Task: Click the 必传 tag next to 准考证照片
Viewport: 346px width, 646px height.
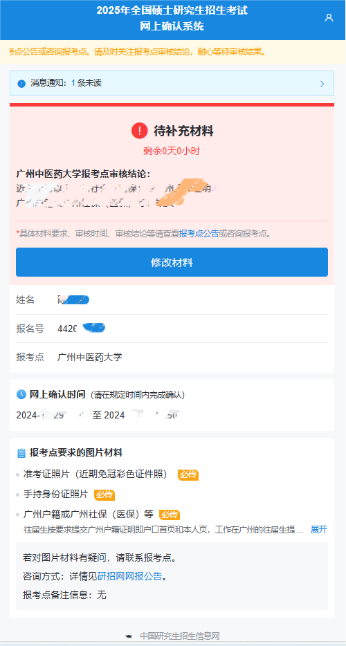Action: 188,474
